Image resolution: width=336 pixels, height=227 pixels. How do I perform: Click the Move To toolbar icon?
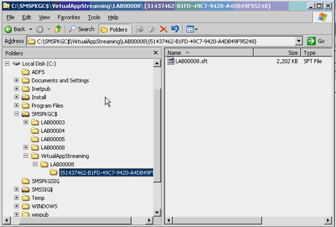(x=140, y=29)
